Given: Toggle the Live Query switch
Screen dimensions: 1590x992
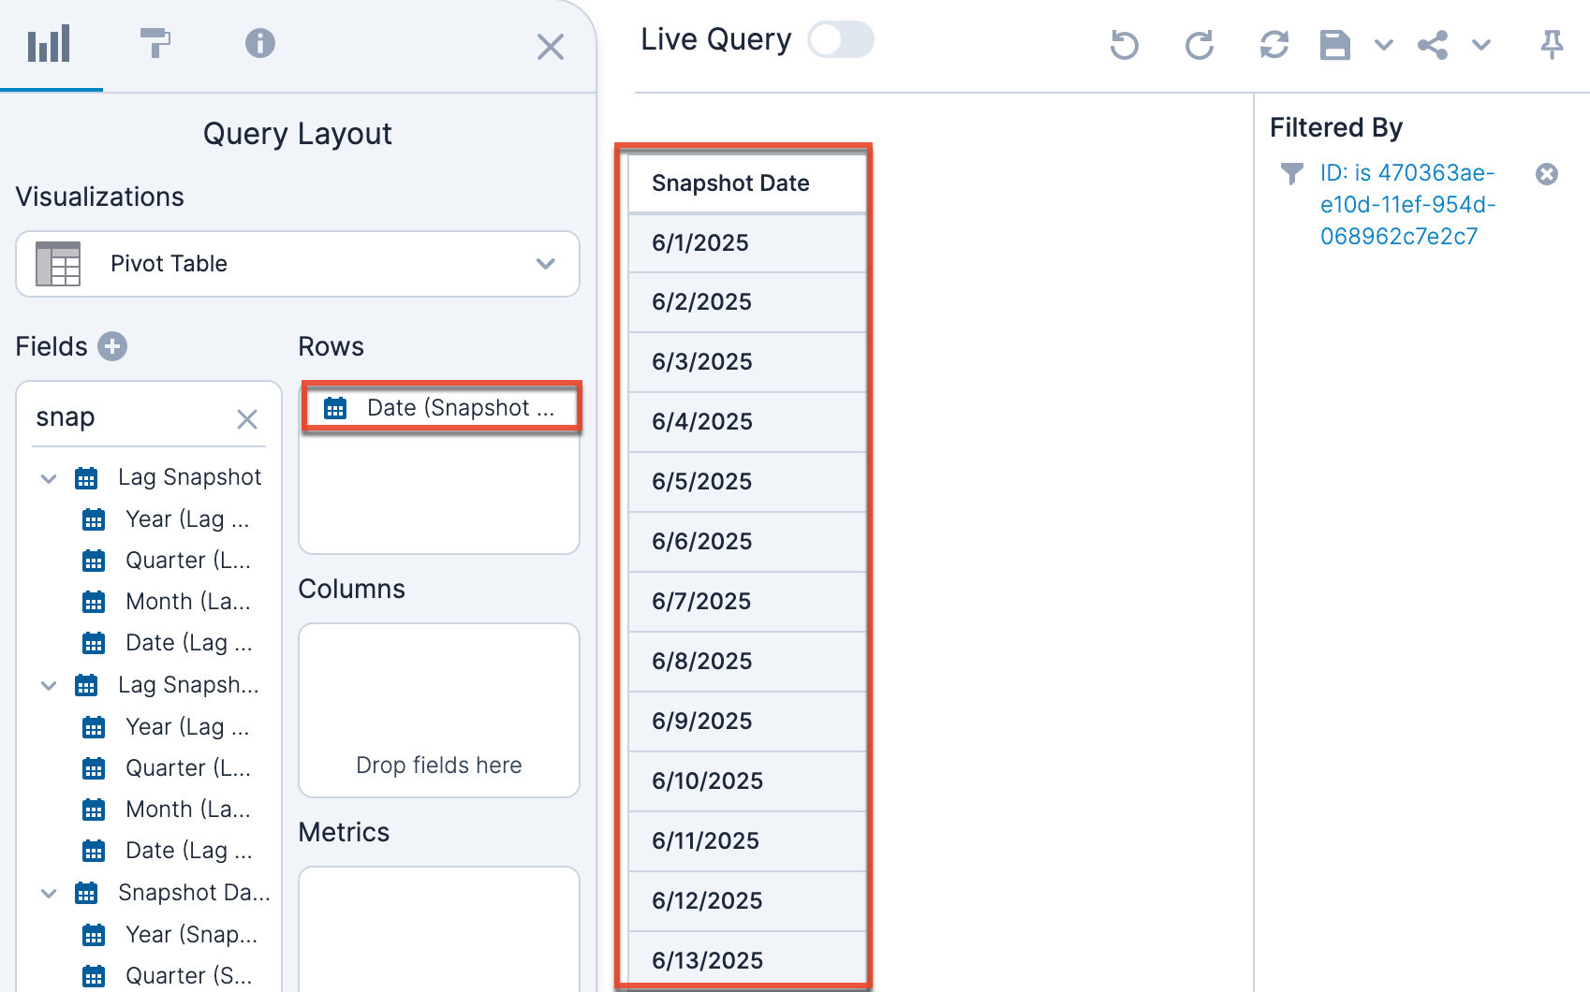Looking at the screenshot, I should tap(841, 40).
